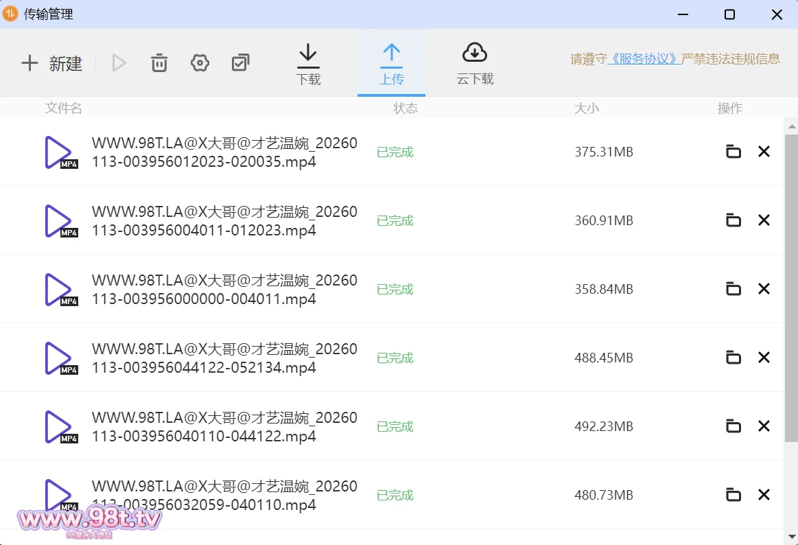This screenshot has width=798, height=545.
Task: Click the MP4 play thumbnail of the second file
Action: click(x=60, y=220)
